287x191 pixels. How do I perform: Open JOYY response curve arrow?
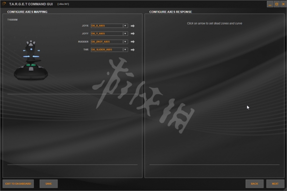click(x=133, y=34)
